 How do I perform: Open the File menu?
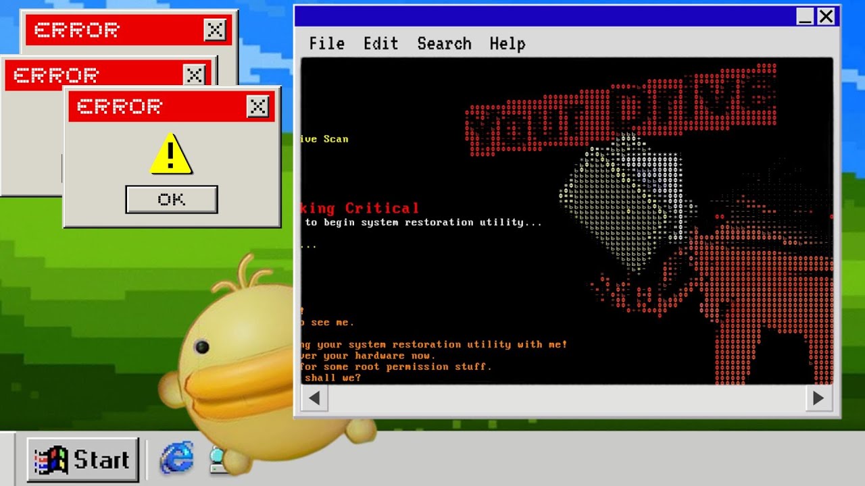[326, 43]
